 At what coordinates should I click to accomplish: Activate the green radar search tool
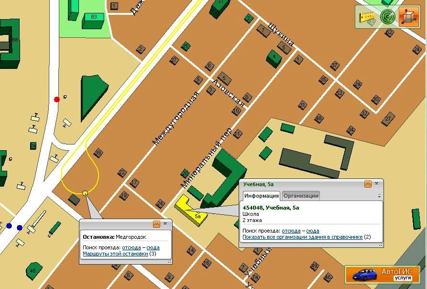388,17
